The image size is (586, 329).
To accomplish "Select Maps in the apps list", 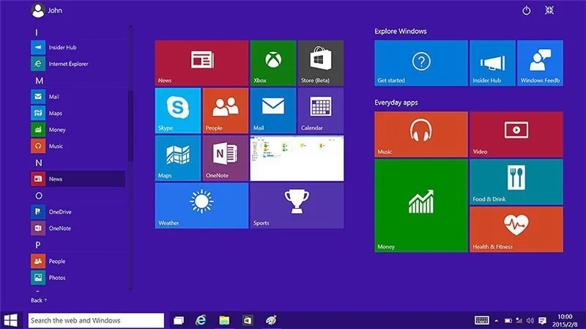I will [x=78, y=114].
